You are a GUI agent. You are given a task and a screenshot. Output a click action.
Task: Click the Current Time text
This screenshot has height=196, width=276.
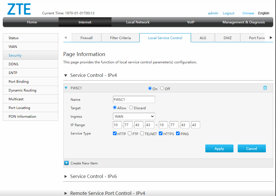68,13
